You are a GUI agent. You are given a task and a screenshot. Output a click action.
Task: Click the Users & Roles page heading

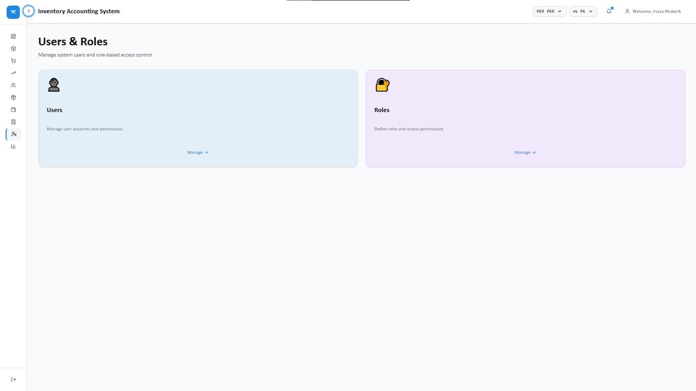73,42
